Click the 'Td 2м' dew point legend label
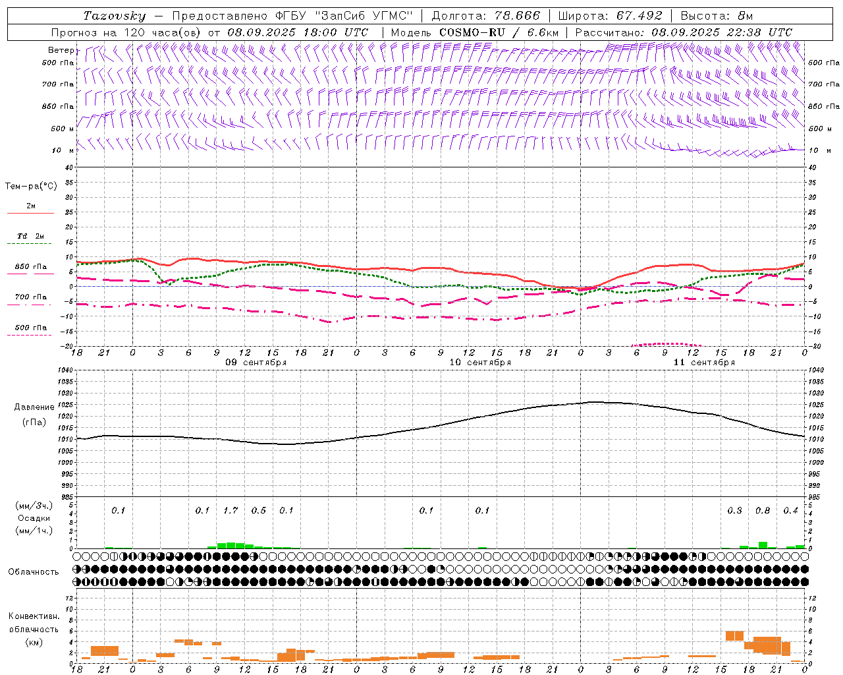Screen dimensions: 843x675 (x=31, y=236)
